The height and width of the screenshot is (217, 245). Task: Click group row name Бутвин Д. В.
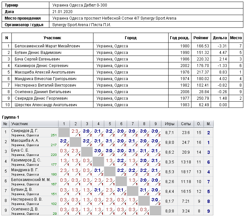(x=22, y=190)
